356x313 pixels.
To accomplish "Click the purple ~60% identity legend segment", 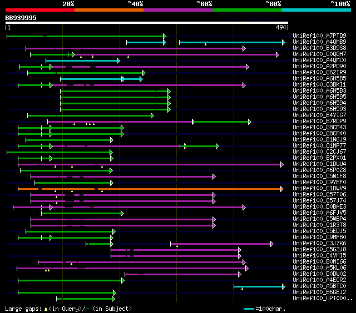I will [178, 10].
